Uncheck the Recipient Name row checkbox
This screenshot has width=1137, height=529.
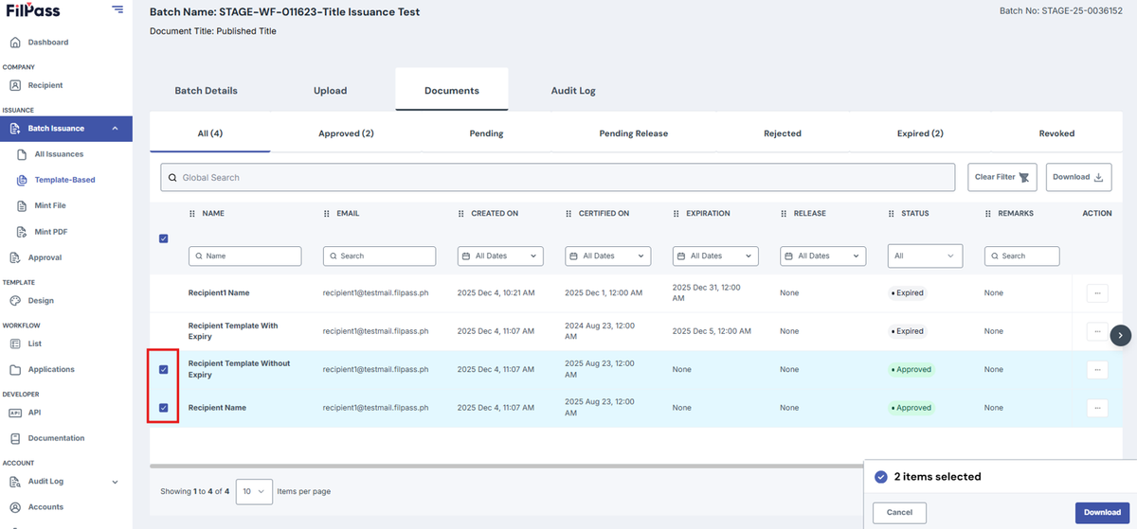pos(164,408)
